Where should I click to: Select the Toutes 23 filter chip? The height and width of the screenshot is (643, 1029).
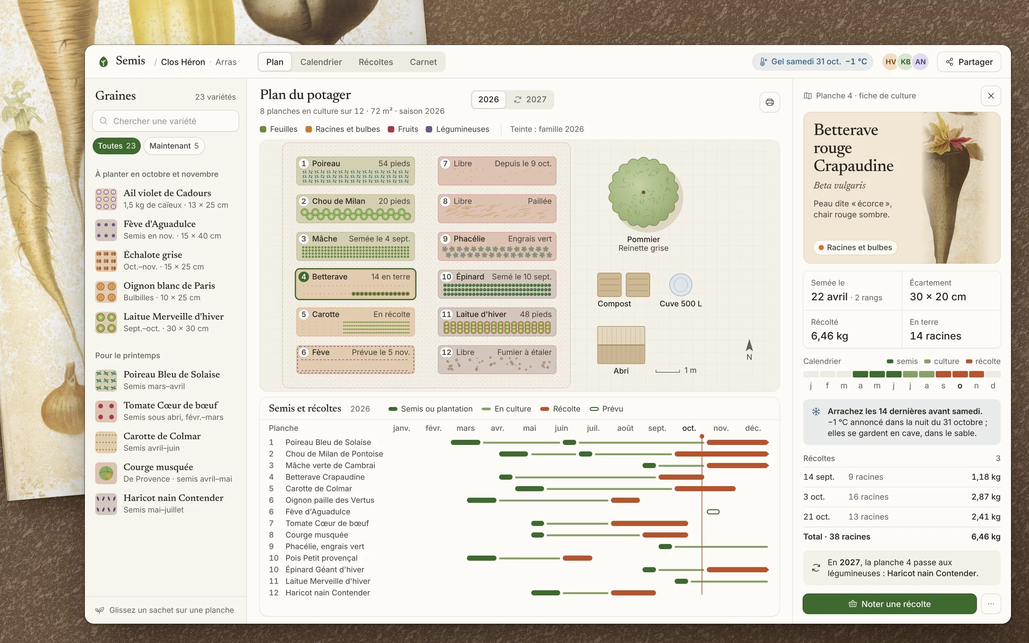[x=117, y=146]
